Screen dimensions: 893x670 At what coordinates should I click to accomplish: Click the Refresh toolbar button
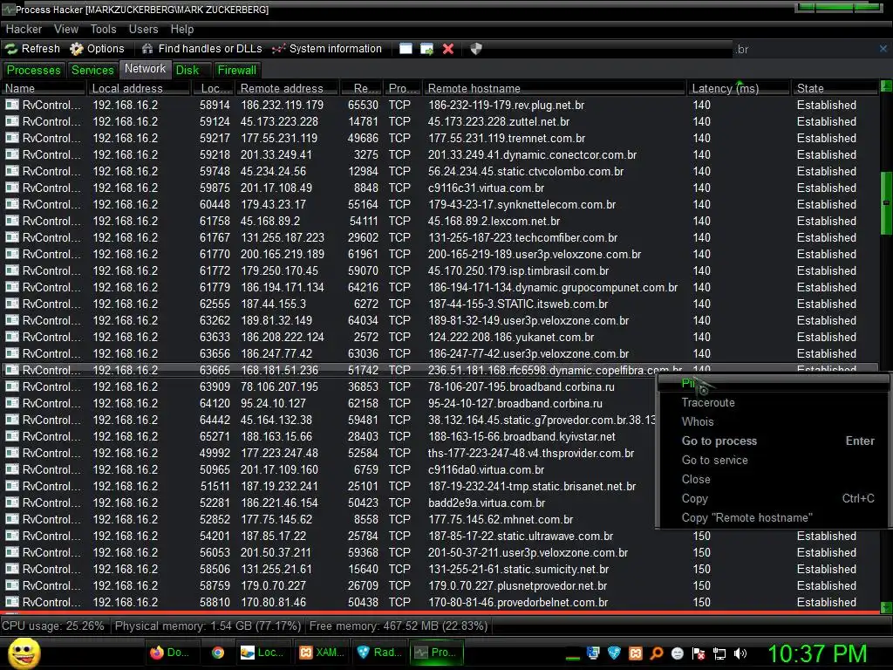click(x=32, y=49)
